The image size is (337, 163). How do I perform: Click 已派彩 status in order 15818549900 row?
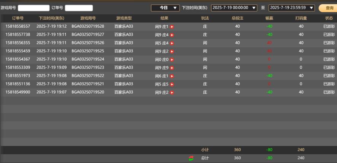pos(329,92)
